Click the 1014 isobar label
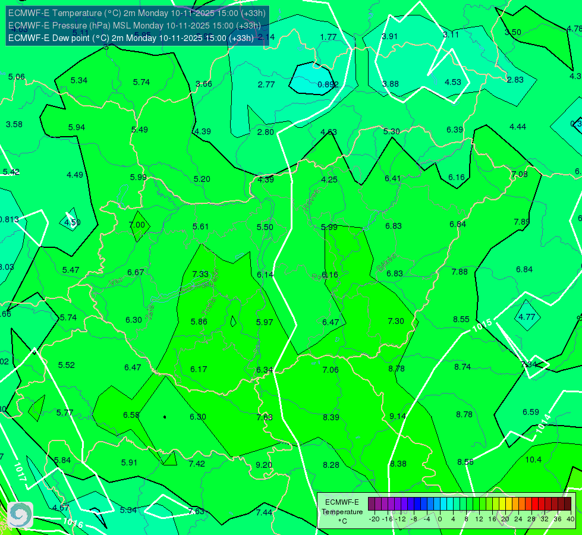The image size is (582, 535). [543, 423]
